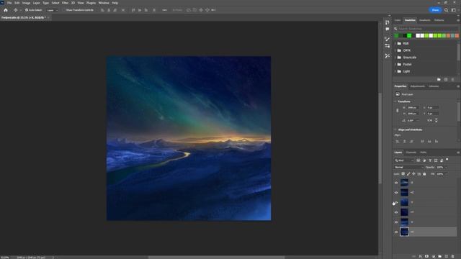Filter layers by type layer icon
This screenshot has width=461, height=259.
coord(430,160)
